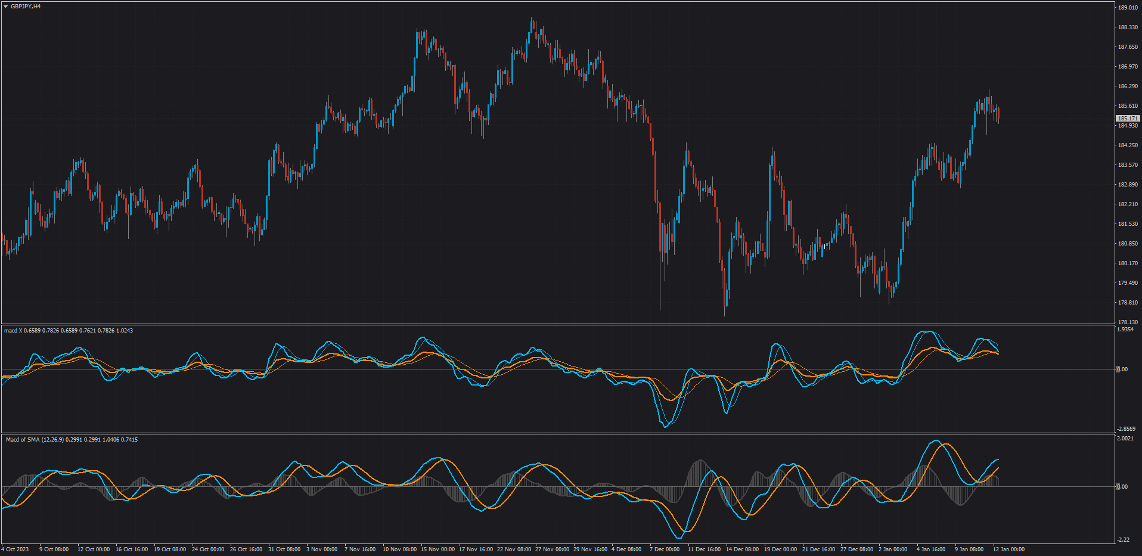Select the 12 Jan 00:00 time label
1142x556 pixels.
point(1008,549)
